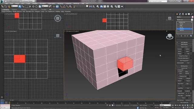Click the Bind to Space Warp tool

point(9,6)
